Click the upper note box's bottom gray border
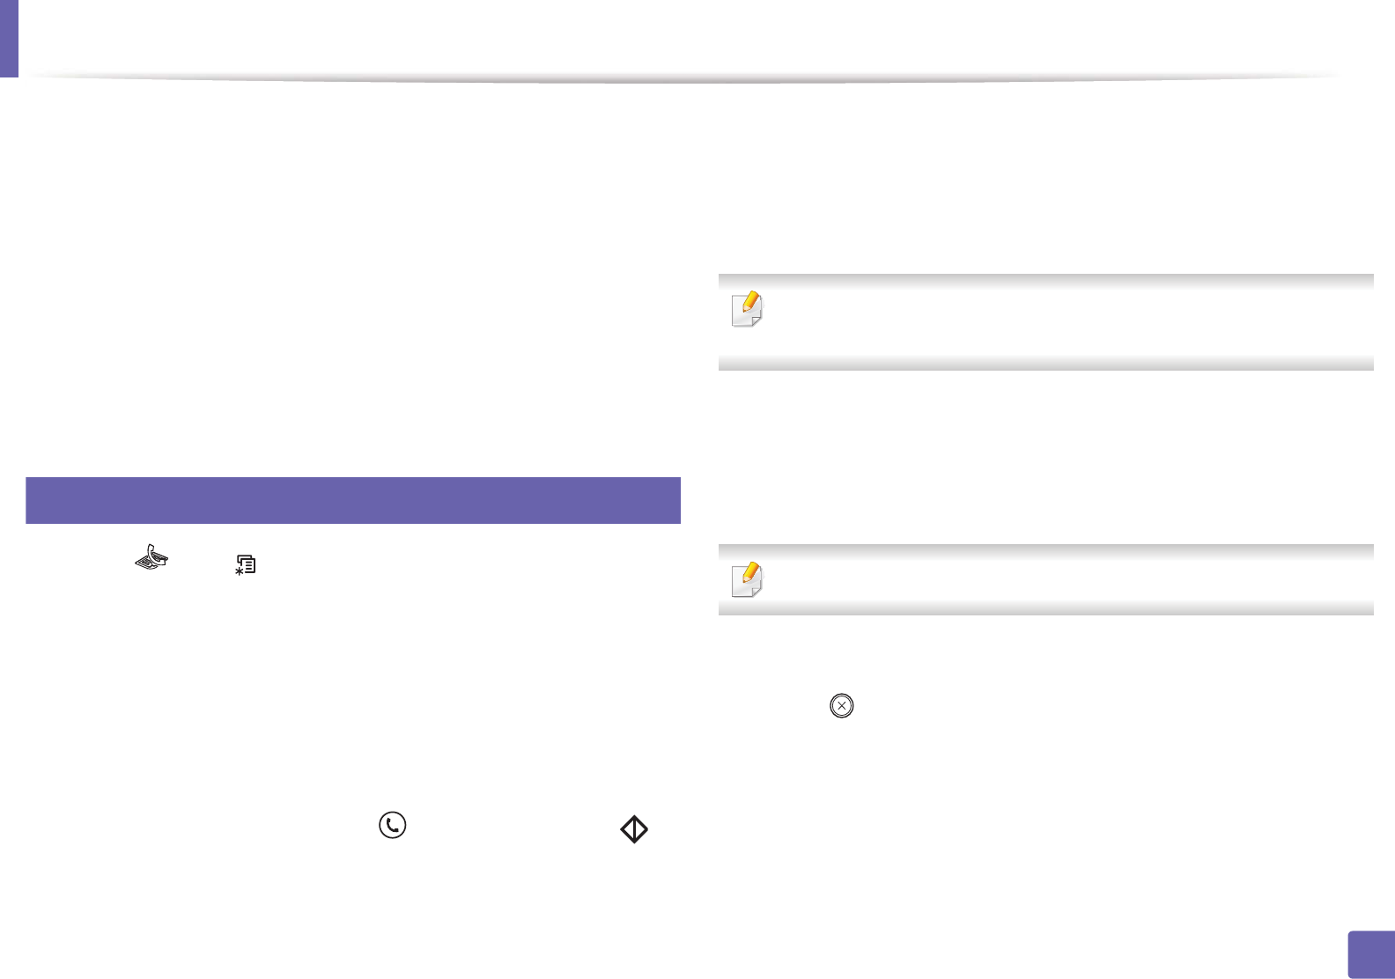Screen dimensions: 1395x979 (1046, 364)
